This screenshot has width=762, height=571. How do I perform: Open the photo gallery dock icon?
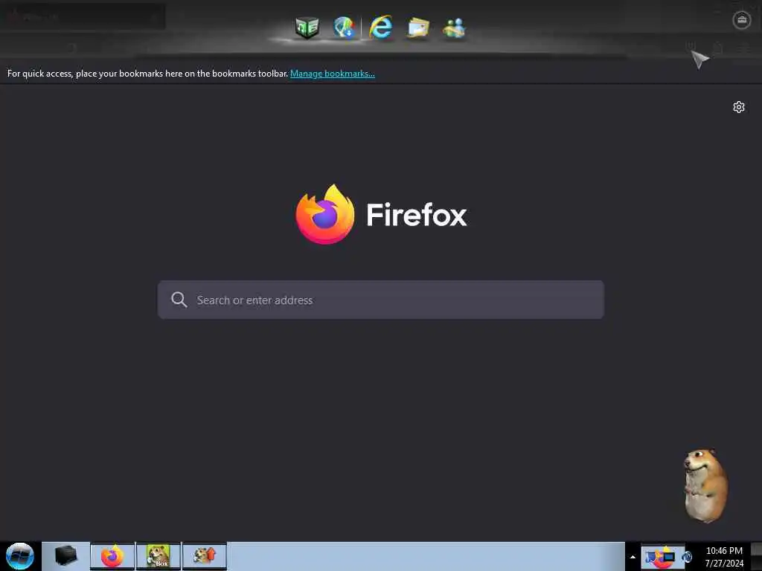pos(418,28)
